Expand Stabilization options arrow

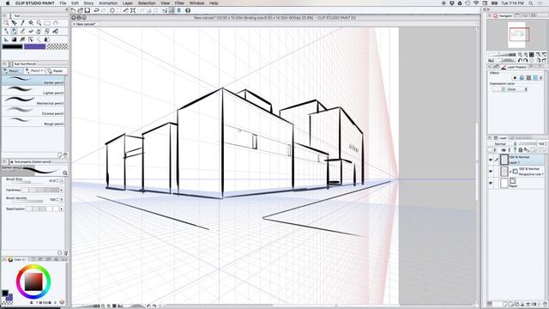62,209
